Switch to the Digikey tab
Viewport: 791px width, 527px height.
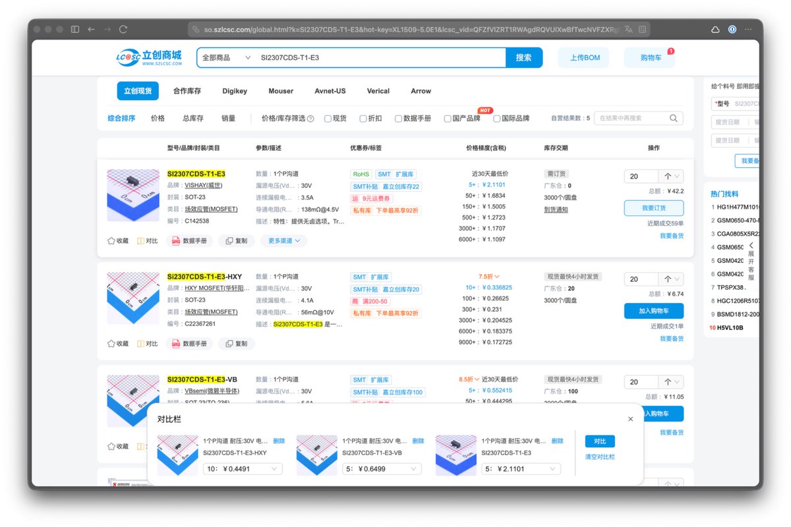(x=235, y=91)
